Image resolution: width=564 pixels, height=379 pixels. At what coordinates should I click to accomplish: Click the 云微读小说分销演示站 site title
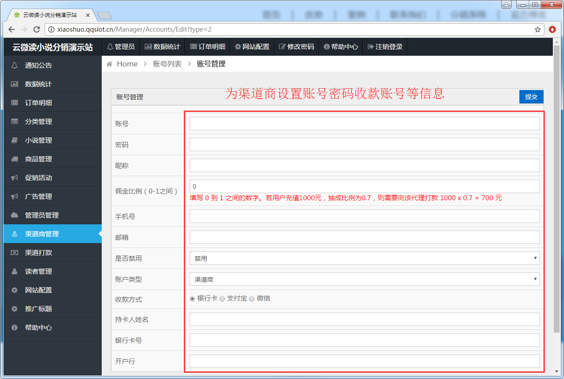(53, 47)
